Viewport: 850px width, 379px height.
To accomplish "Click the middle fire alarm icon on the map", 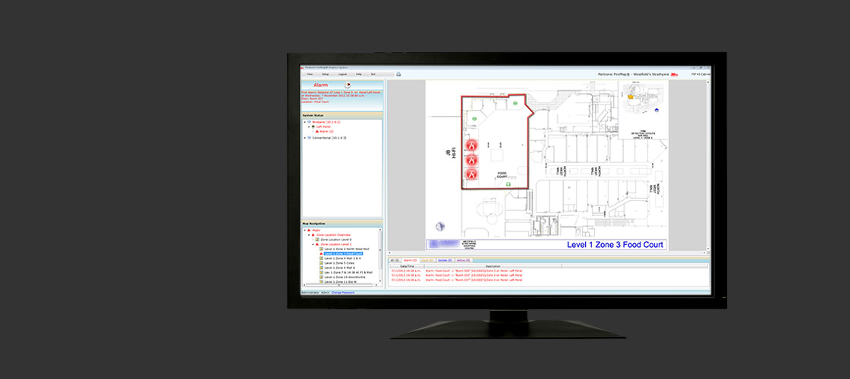I will [x=471, y=159].
